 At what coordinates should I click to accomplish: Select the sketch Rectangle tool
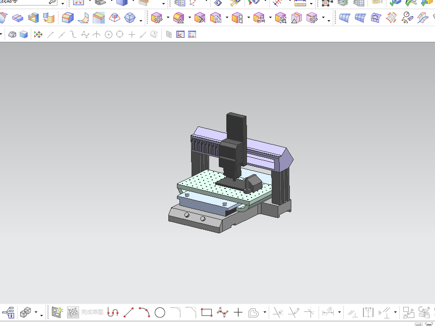click(x=207, y=312)
